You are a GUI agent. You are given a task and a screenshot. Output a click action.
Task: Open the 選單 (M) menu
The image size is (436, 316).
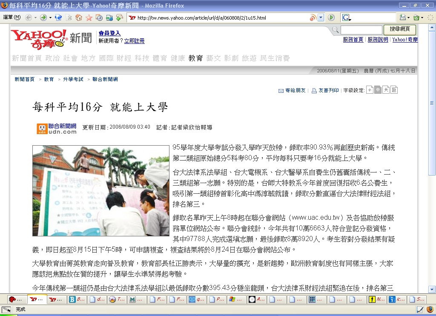pyautogui.click(x=11, y=17)
